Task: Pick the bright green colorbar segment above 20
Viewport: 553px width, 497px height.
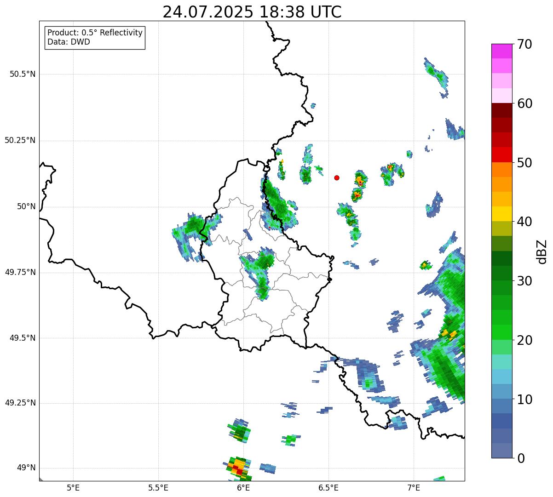Action: pyautogui.click(x=502, y=332)
